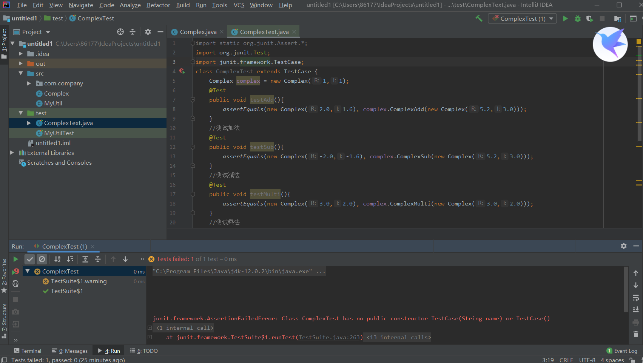Start debugging with the bug icon
Image resolution: width=643 pixels, height=363 pixels.
[x=577, y=19]
